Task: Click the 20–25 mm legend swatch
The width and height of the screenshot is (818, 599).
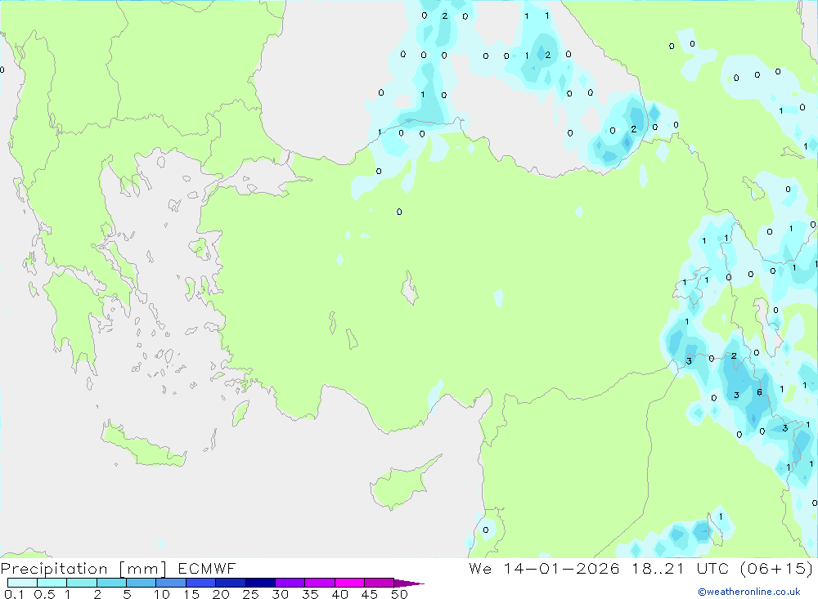Action: [x=231, y=583]
